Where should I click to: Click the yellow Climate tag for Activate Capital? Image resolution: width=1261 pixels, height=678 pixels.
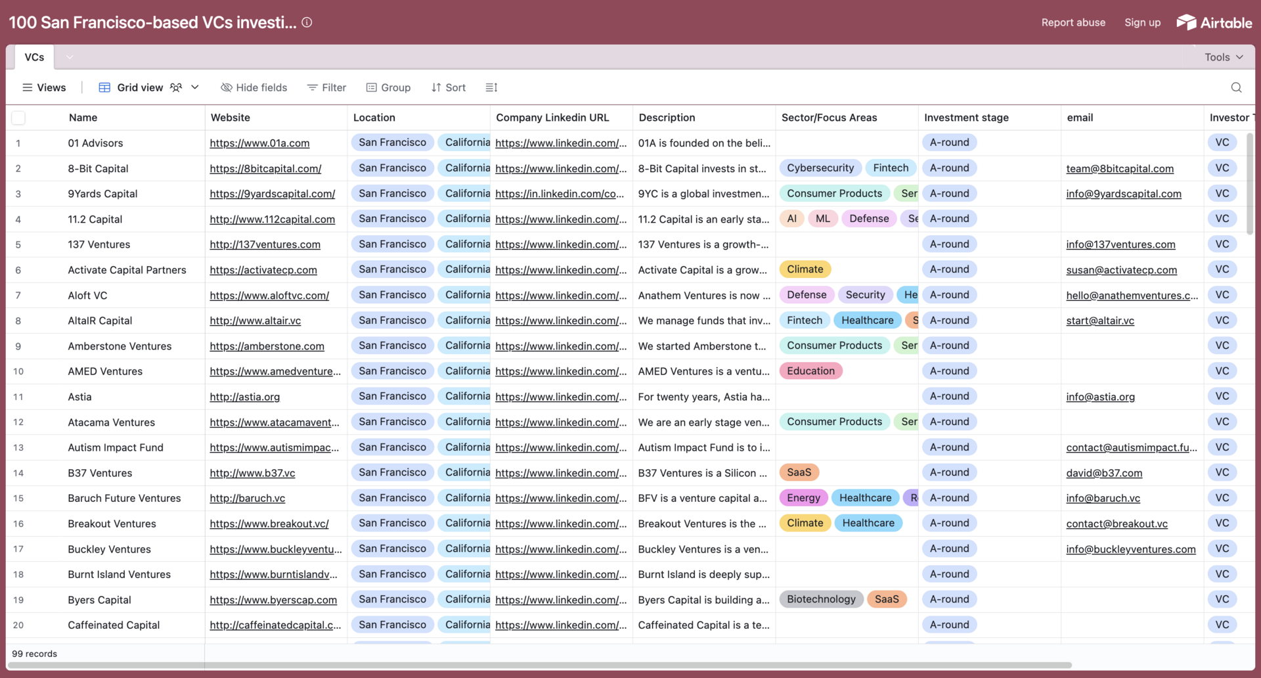(x=805, y=269)
